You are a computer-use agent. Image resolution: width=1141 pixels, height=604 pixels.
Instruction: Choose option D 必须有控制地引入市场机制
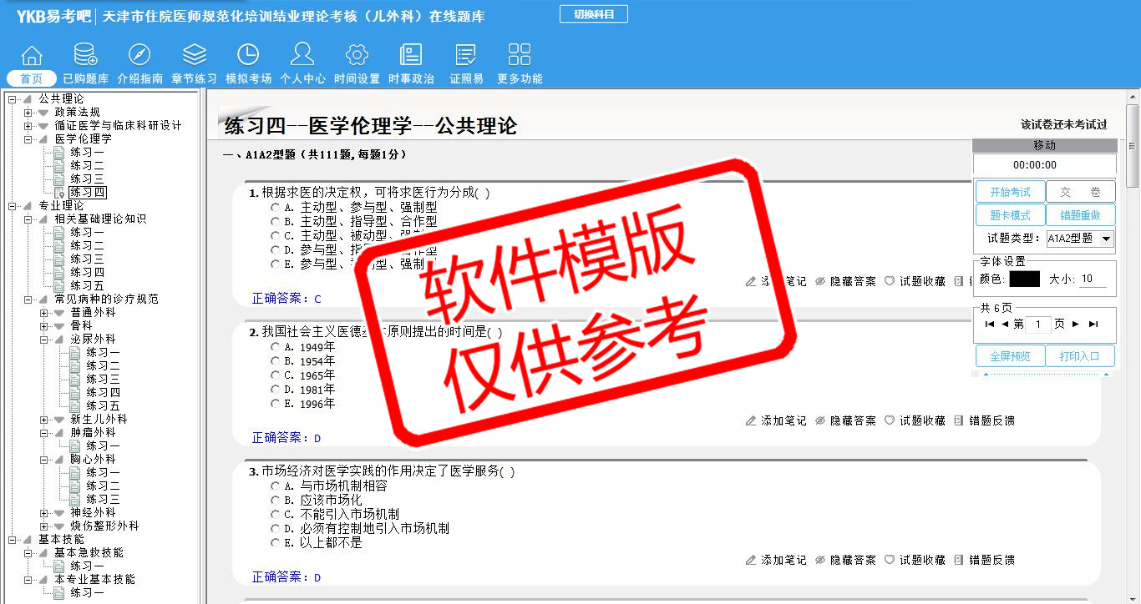(x=275, y=528)
